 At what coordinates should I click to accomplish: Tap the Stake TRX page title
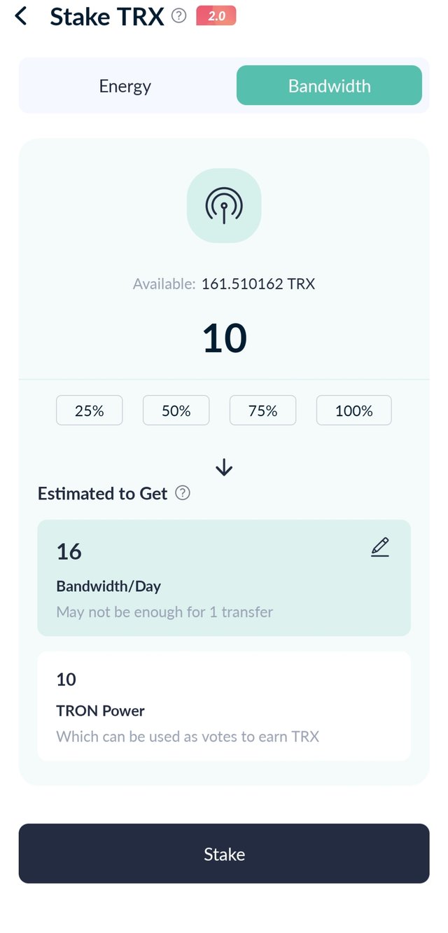[106, 17]
